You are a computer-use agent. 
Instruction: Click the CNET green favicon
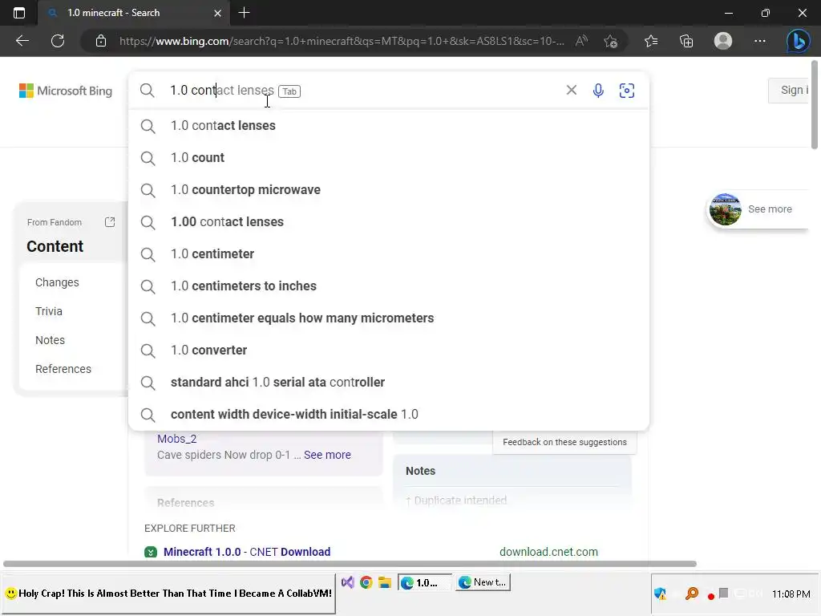click(151, 552)
